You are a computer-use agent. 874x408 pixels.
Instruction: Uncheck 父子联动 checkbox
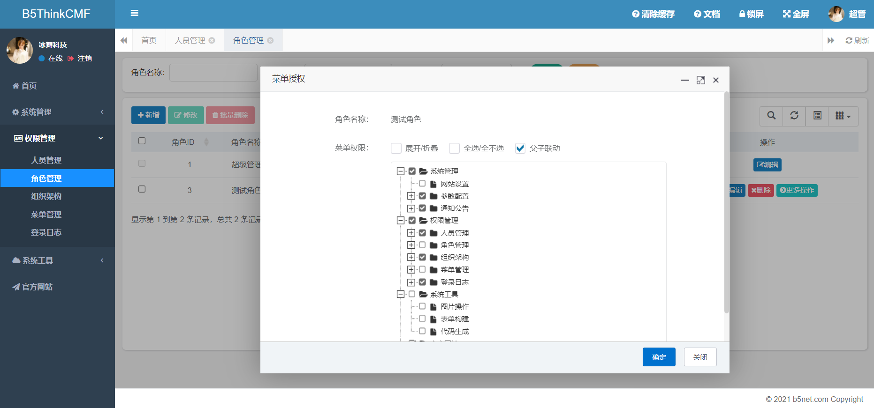(x=520, y=148)
